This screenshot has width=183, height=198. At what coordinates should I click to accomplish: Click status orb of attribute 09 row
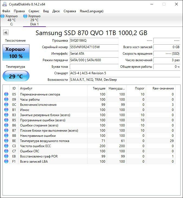(6, 99)
